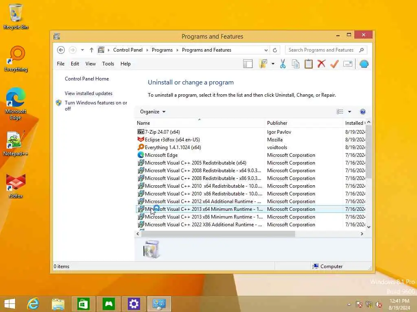The width and height of the screenshot is (417, 312).
Task: Click the orange checkmark toolbar icon
Action: 335,64
